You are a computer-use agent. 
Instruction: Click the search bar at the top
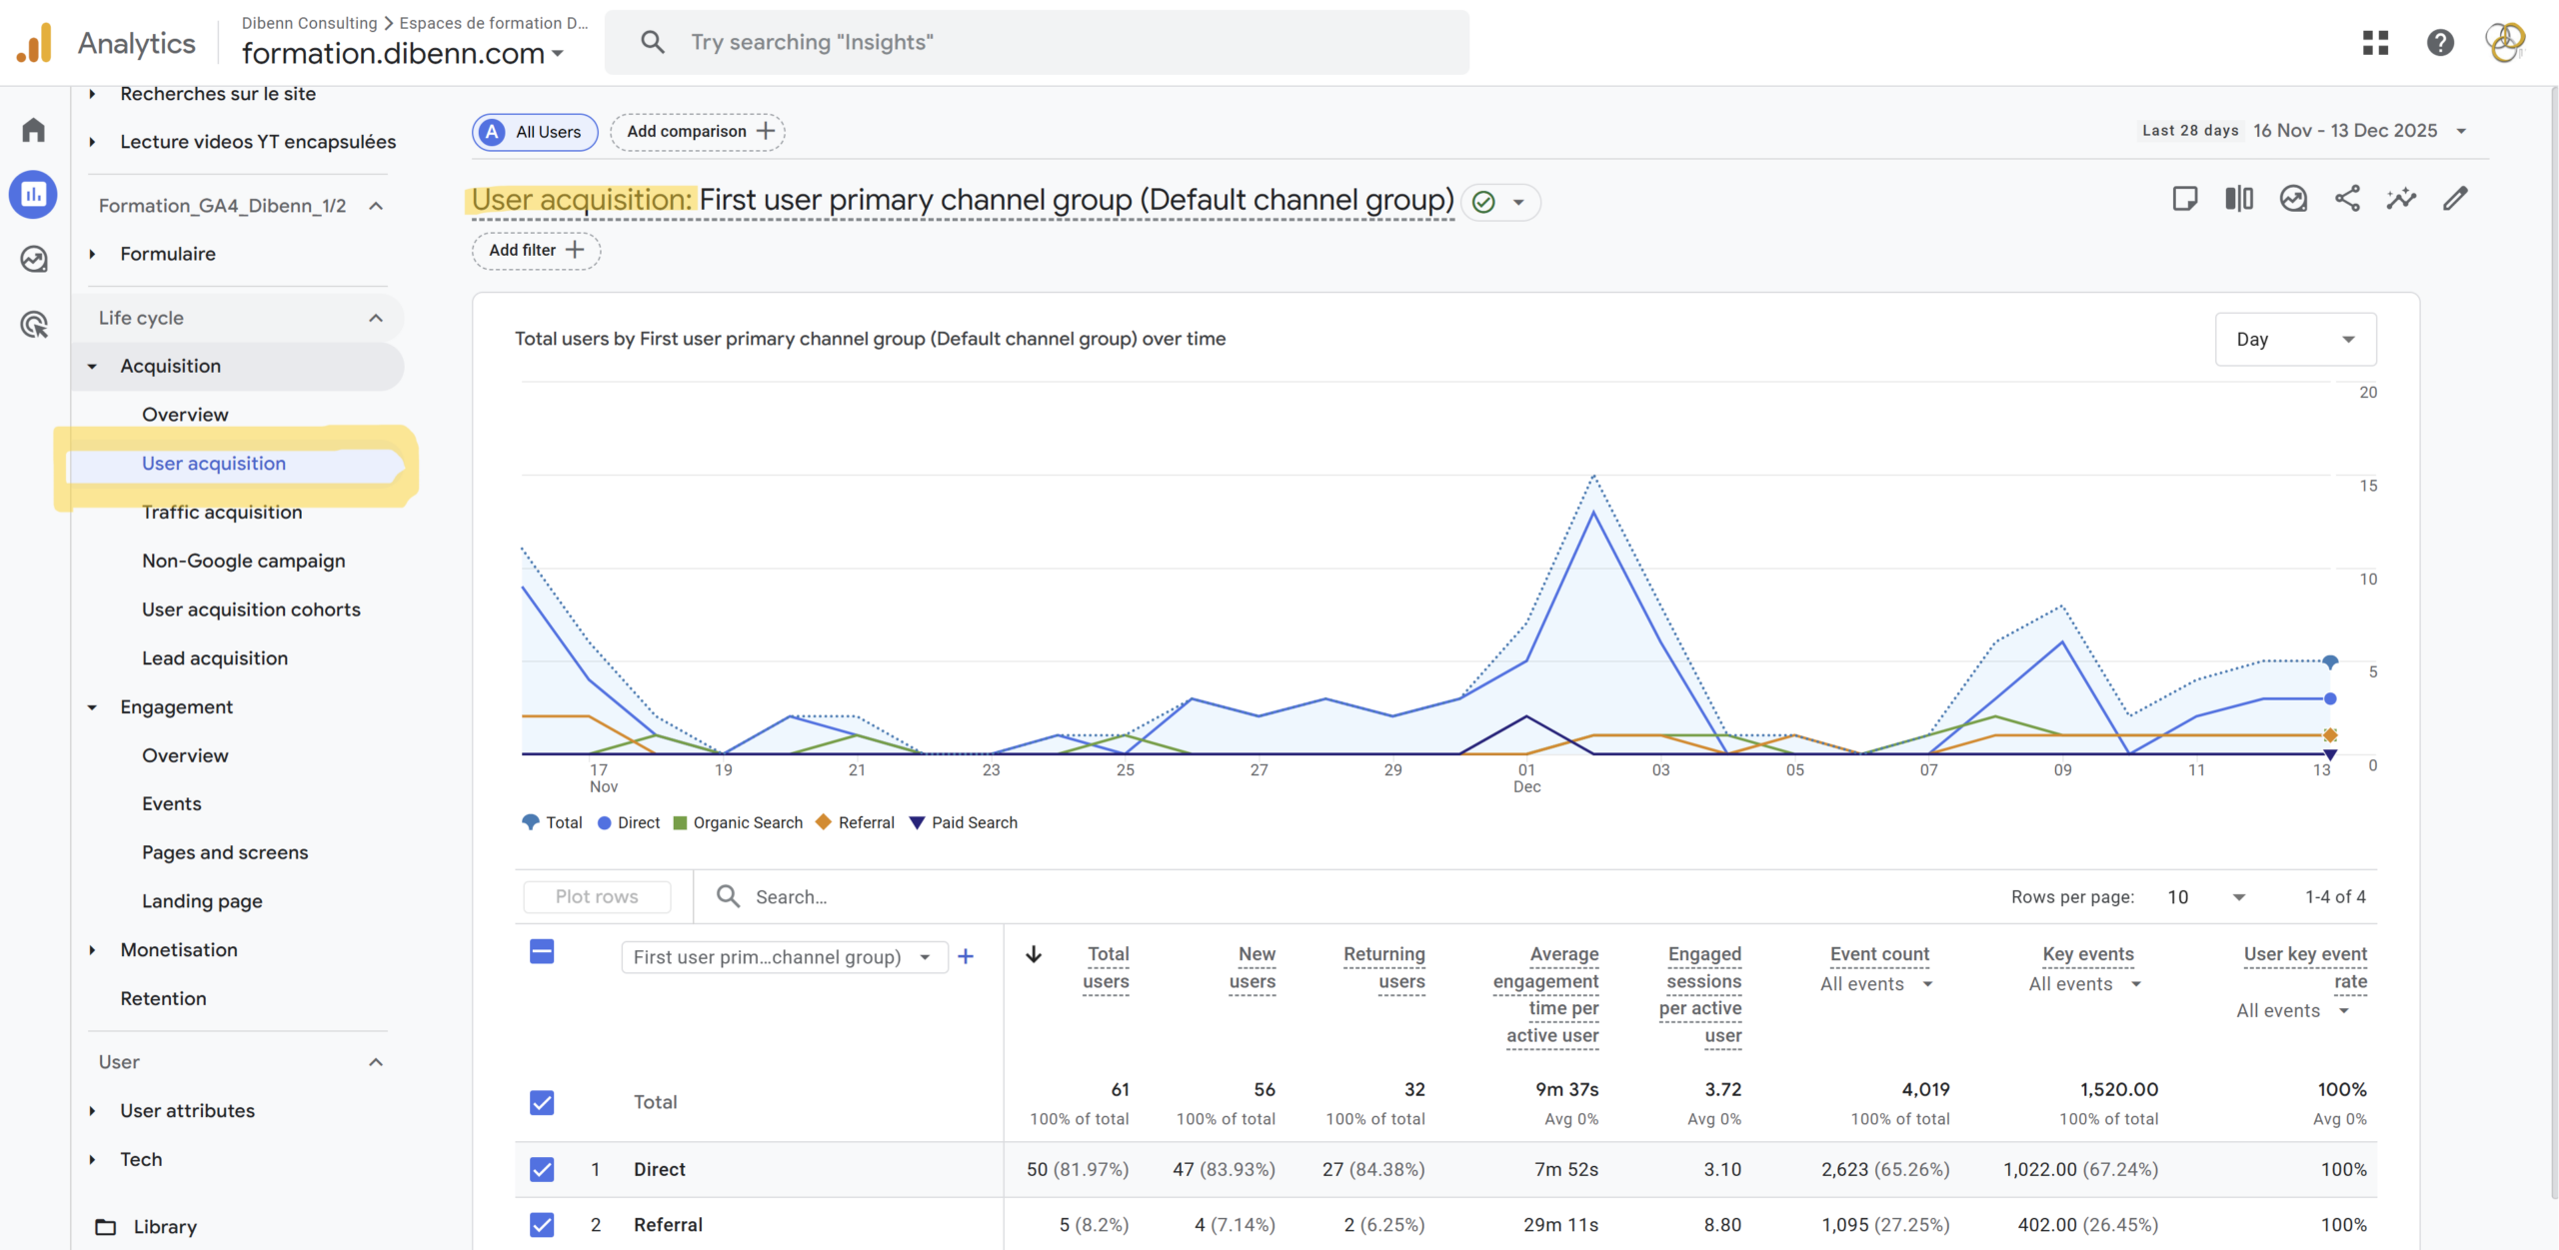click(x=1036, y=42)
